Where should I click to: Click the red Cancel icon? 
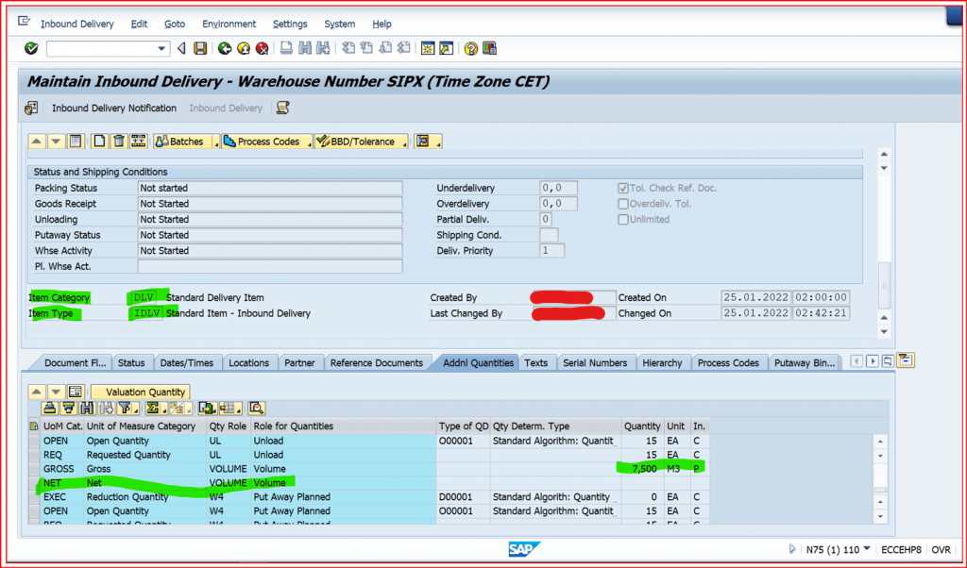[x=263, y=48]
